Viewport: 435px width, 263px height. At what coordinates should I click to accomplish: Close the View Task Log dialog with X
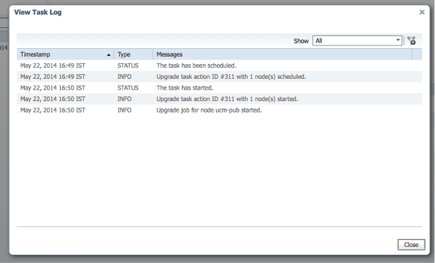pyautogui.click(x=422, y=12)
